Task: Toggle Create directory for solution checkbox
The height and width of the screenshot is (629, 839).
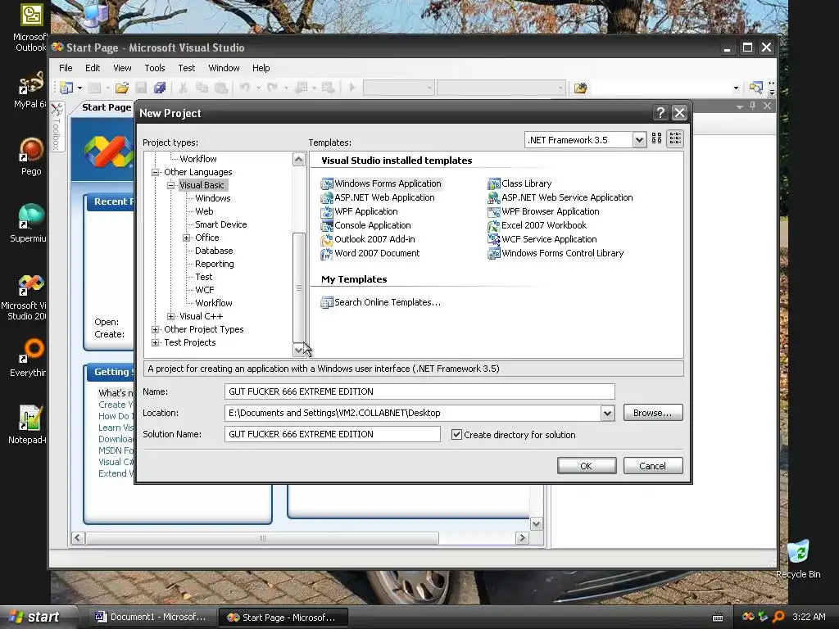Action: [x=456, y=434]
